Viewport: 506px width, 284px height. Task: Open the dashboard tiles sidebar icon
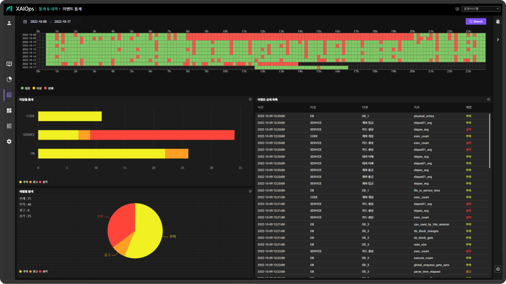[9, 111]
